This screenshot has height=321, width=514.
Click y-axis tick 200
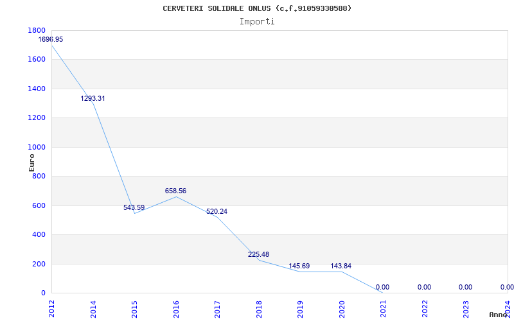pyautogui.click(x=39, y=264)
